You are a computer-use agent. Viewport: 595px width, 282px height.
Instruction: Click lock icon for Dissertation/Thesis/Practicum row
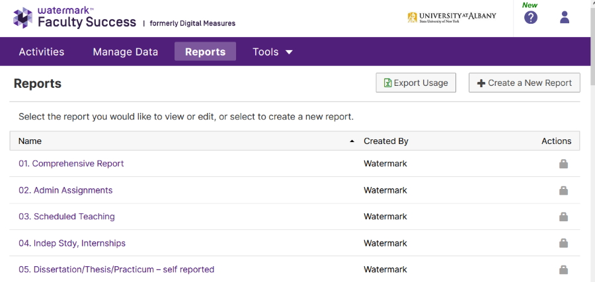(x=563, y=269)
